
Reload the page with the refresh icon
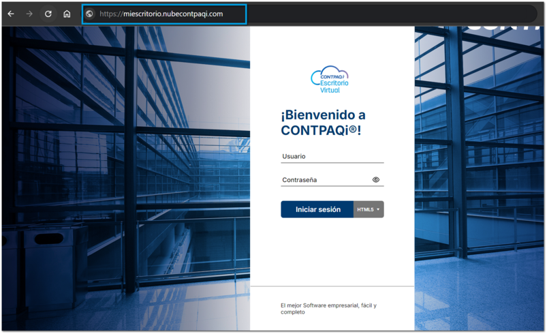[x=48, y=14]
